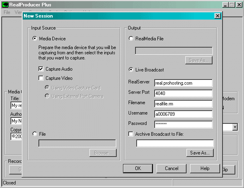The height and width of the screenshot is (188, 244).
Task: Confirm the session with OK
Action: click(x=138, y=168)
